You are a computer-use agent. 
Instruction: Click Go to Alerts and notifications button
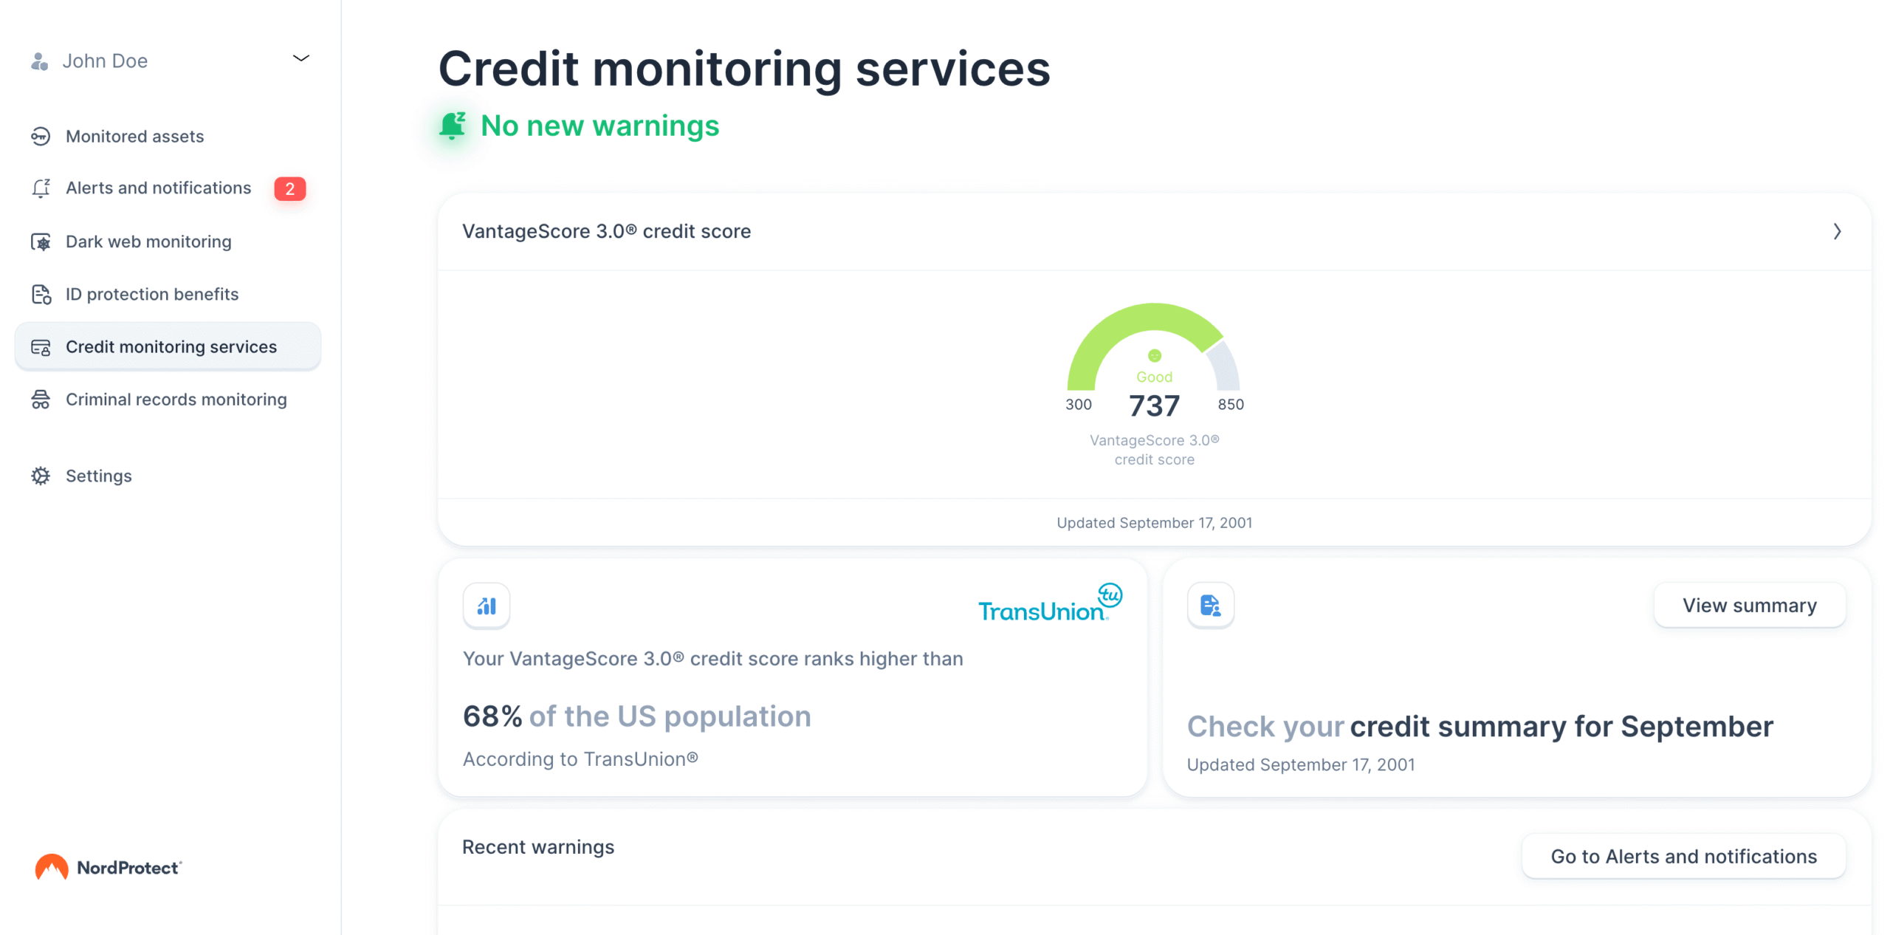tap(1683, 856)
